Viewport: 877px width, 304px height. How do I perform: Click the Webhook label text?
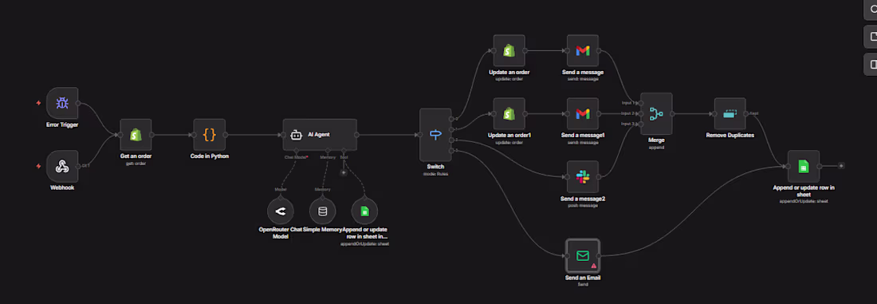pos(62,188)
